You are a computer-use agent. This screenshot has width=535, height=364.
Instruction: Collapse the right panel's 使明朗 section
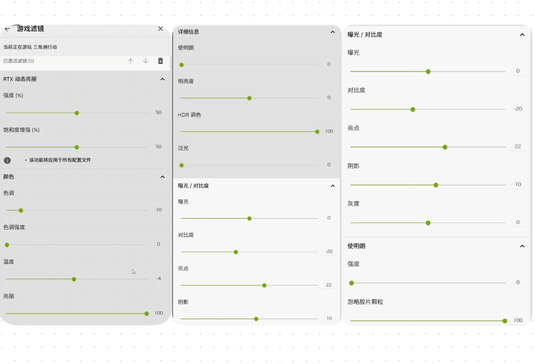tap(522, 246)
